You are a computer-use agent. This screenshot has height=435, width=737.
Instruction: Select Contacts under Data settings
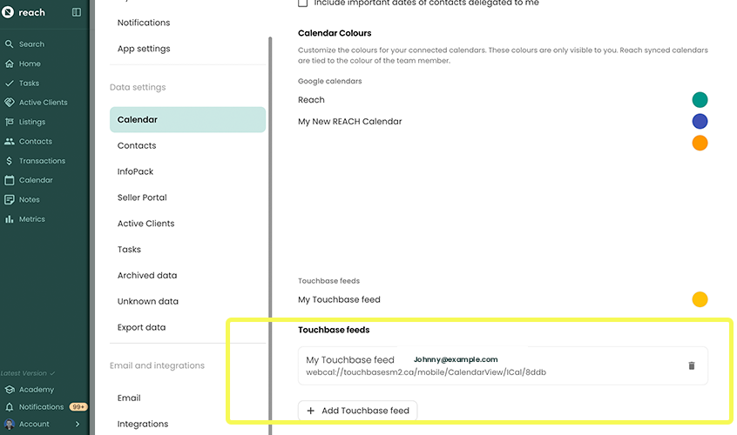[137, 145]
